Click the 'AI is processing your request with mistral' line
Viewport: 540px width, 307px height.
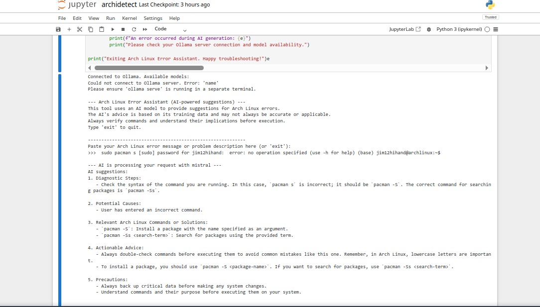[x=154, y=165]
